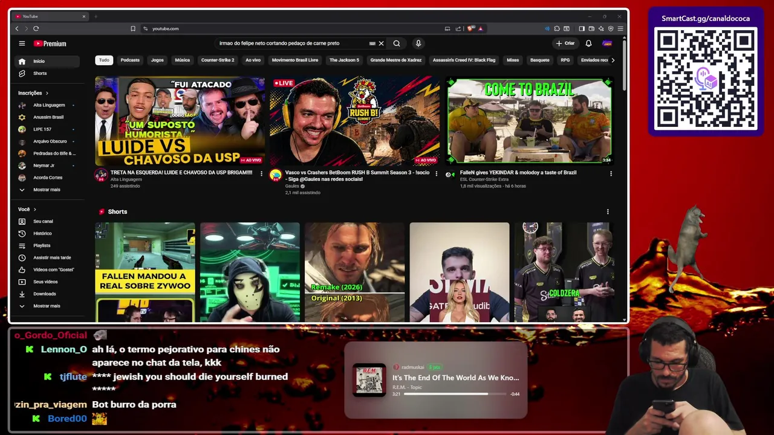Open the COLDZERA short thumbnail
The width and height of the screenshot is (774, 435).
point(564,272)
